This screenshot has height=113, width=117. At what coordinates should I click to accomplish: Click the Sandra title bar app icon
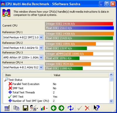(3, 4)
